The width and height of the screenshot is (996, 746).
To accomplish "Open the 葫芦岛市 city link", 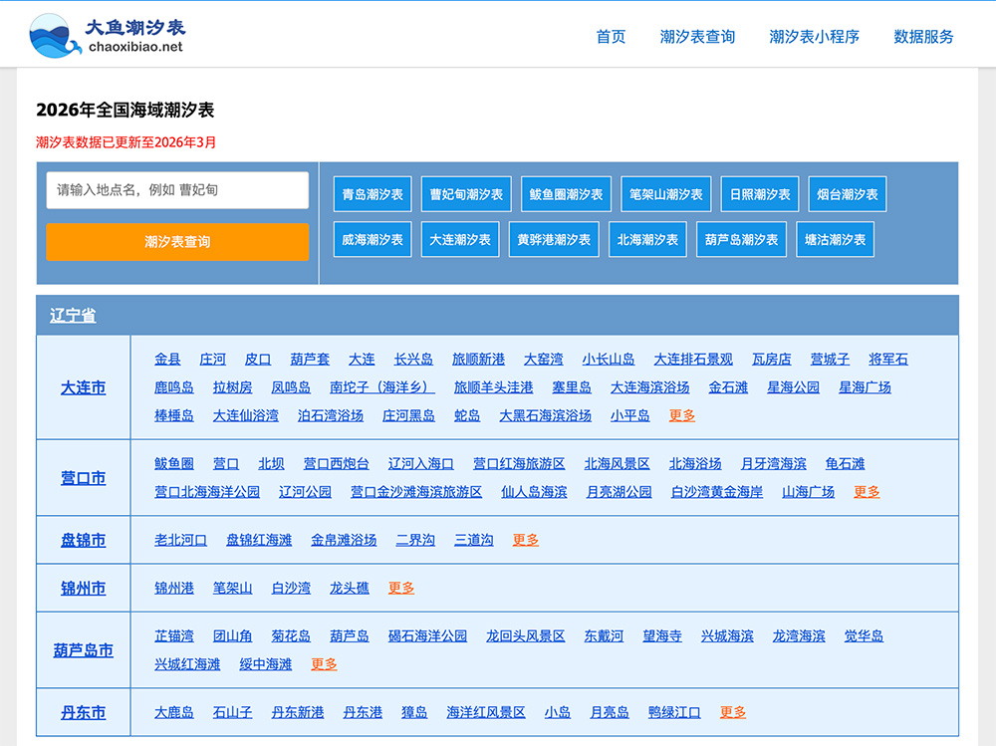I will [84, 650].
